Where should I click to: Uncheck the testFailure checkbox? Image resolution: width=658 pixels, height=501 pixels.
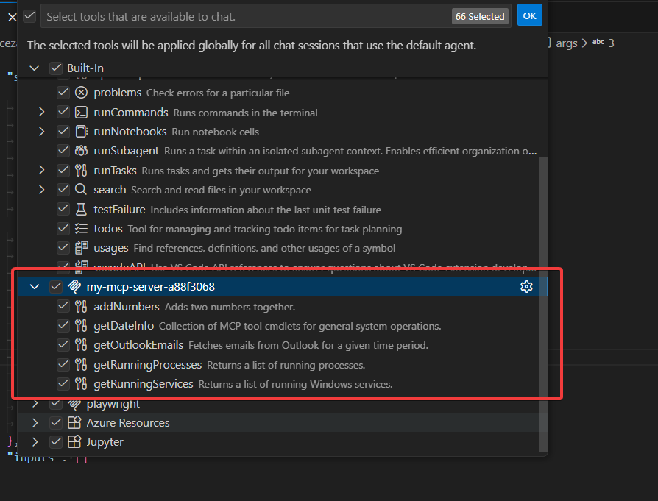pyautogui.click(x=63, y=209)
